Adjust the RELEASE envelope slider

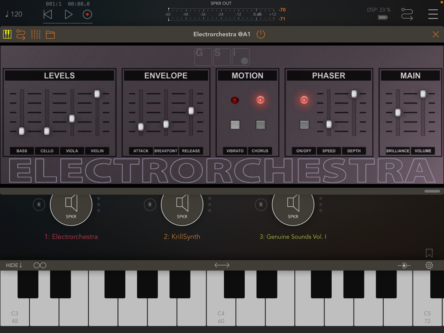tap(191, 111)
